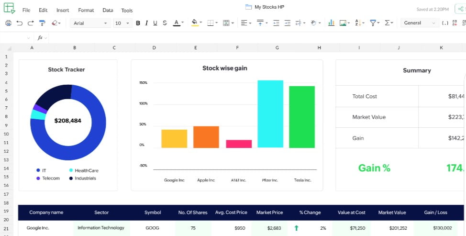Image resolution: width=466 pixels, height=236 pixels.
Task: Toggle italic formatting
Action: click(x=146, y=23)
